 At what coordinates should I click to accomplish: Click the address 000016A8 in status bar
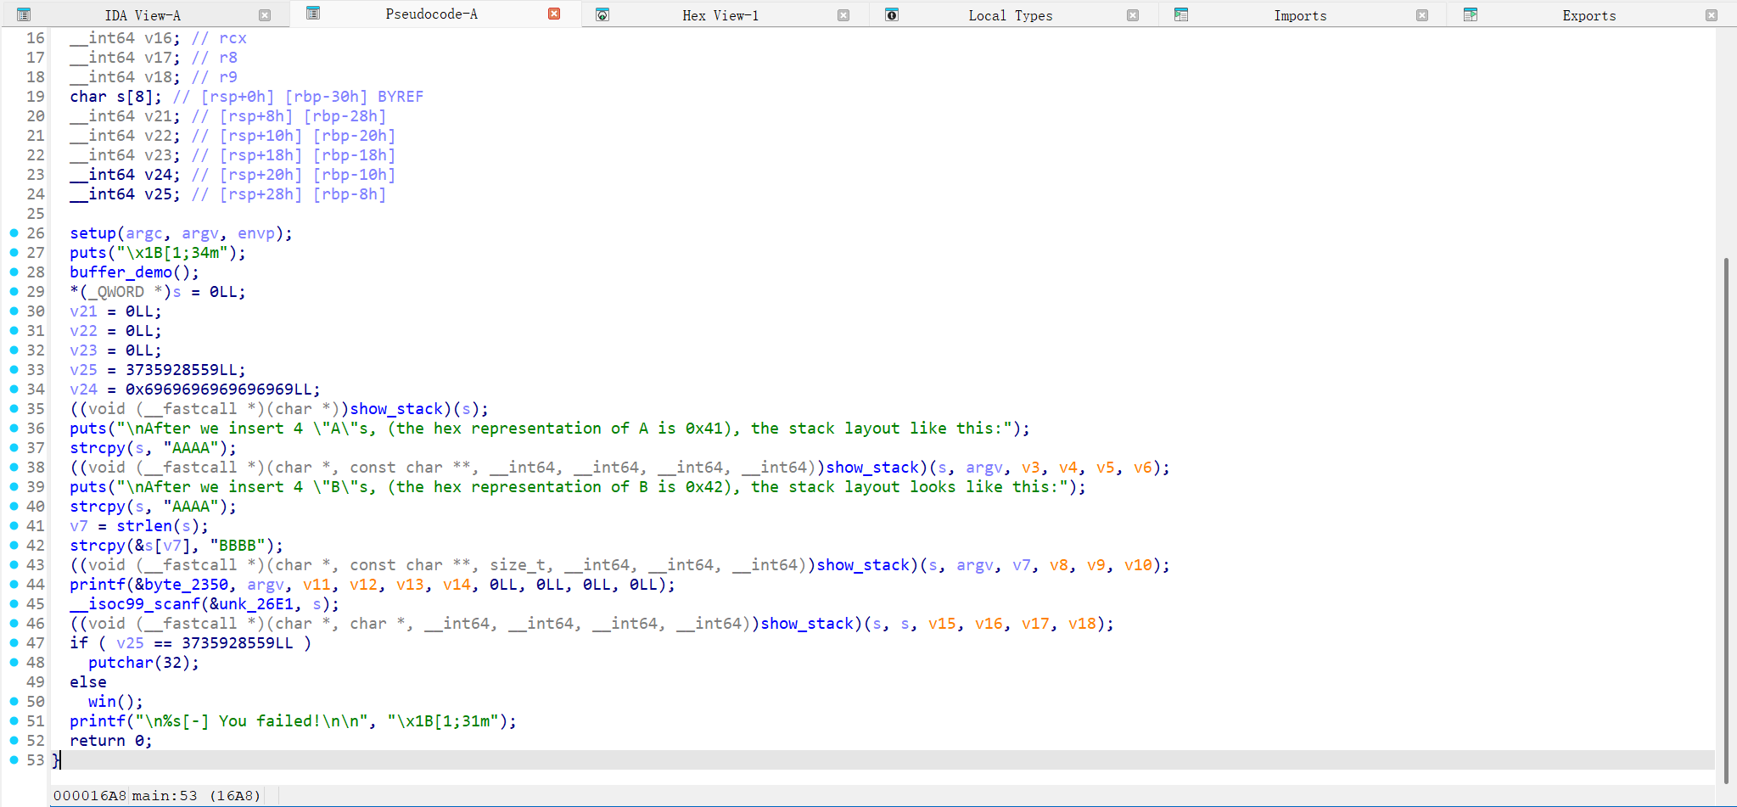click(x=89, y=796)
